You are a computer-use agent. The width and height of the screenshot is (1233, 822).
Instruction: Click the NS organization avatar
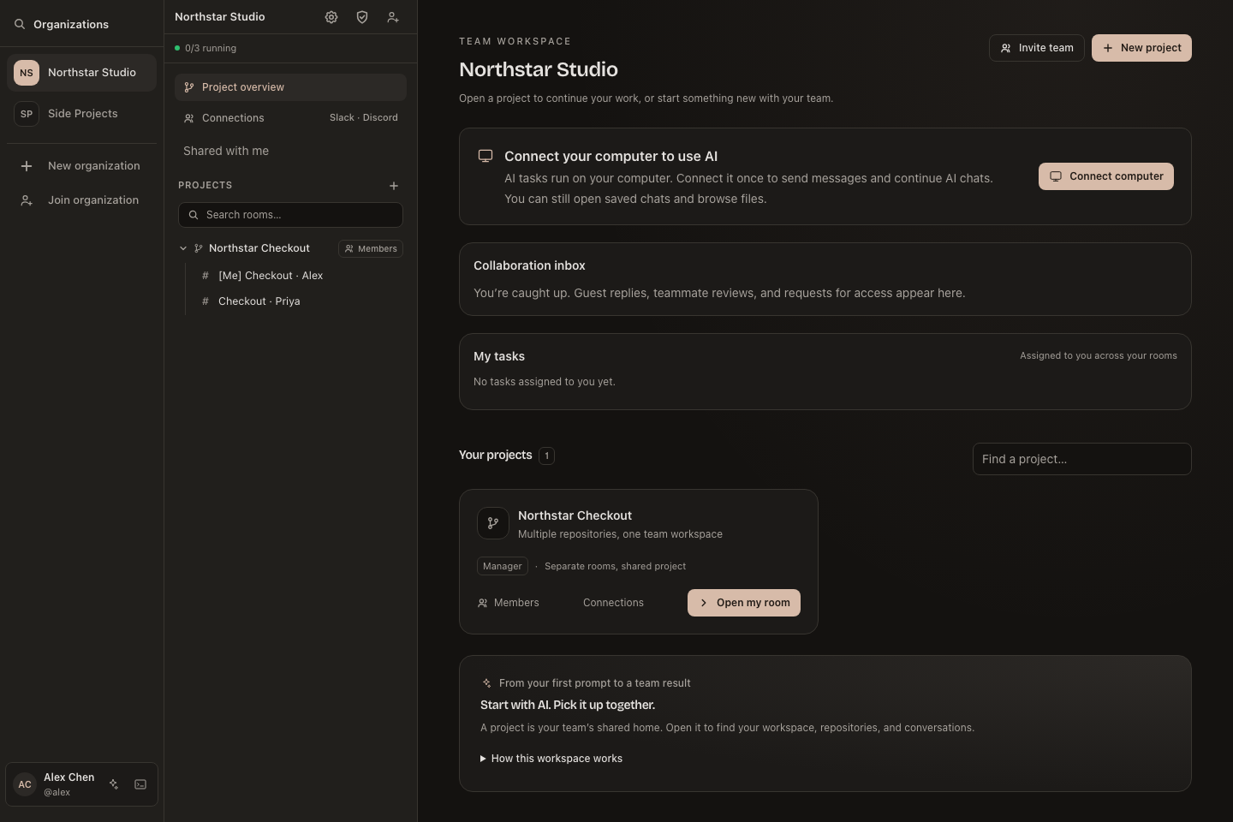pyautogui.click(x=27, y=73)
